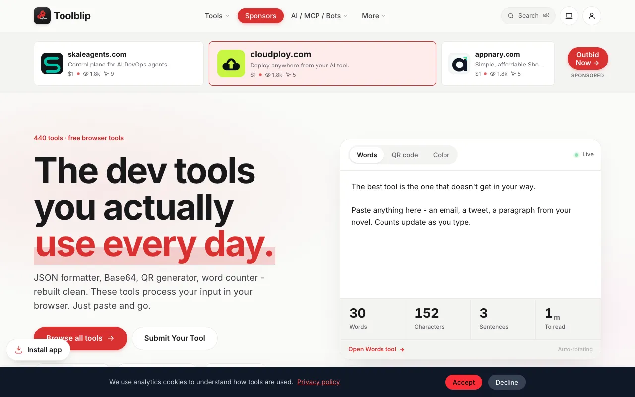The image size is (635, 397).
Task: Open the cloudploy.com sponsor title
Action: pyautogui.click(x=280, y=54)
